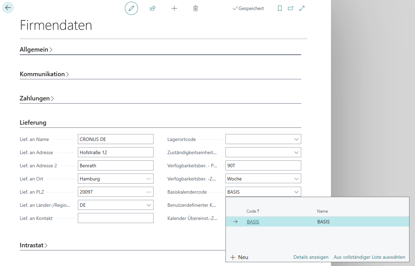
Task: Open the Lief. an Länder-/Regionscode dropdown
Action: 149,205
